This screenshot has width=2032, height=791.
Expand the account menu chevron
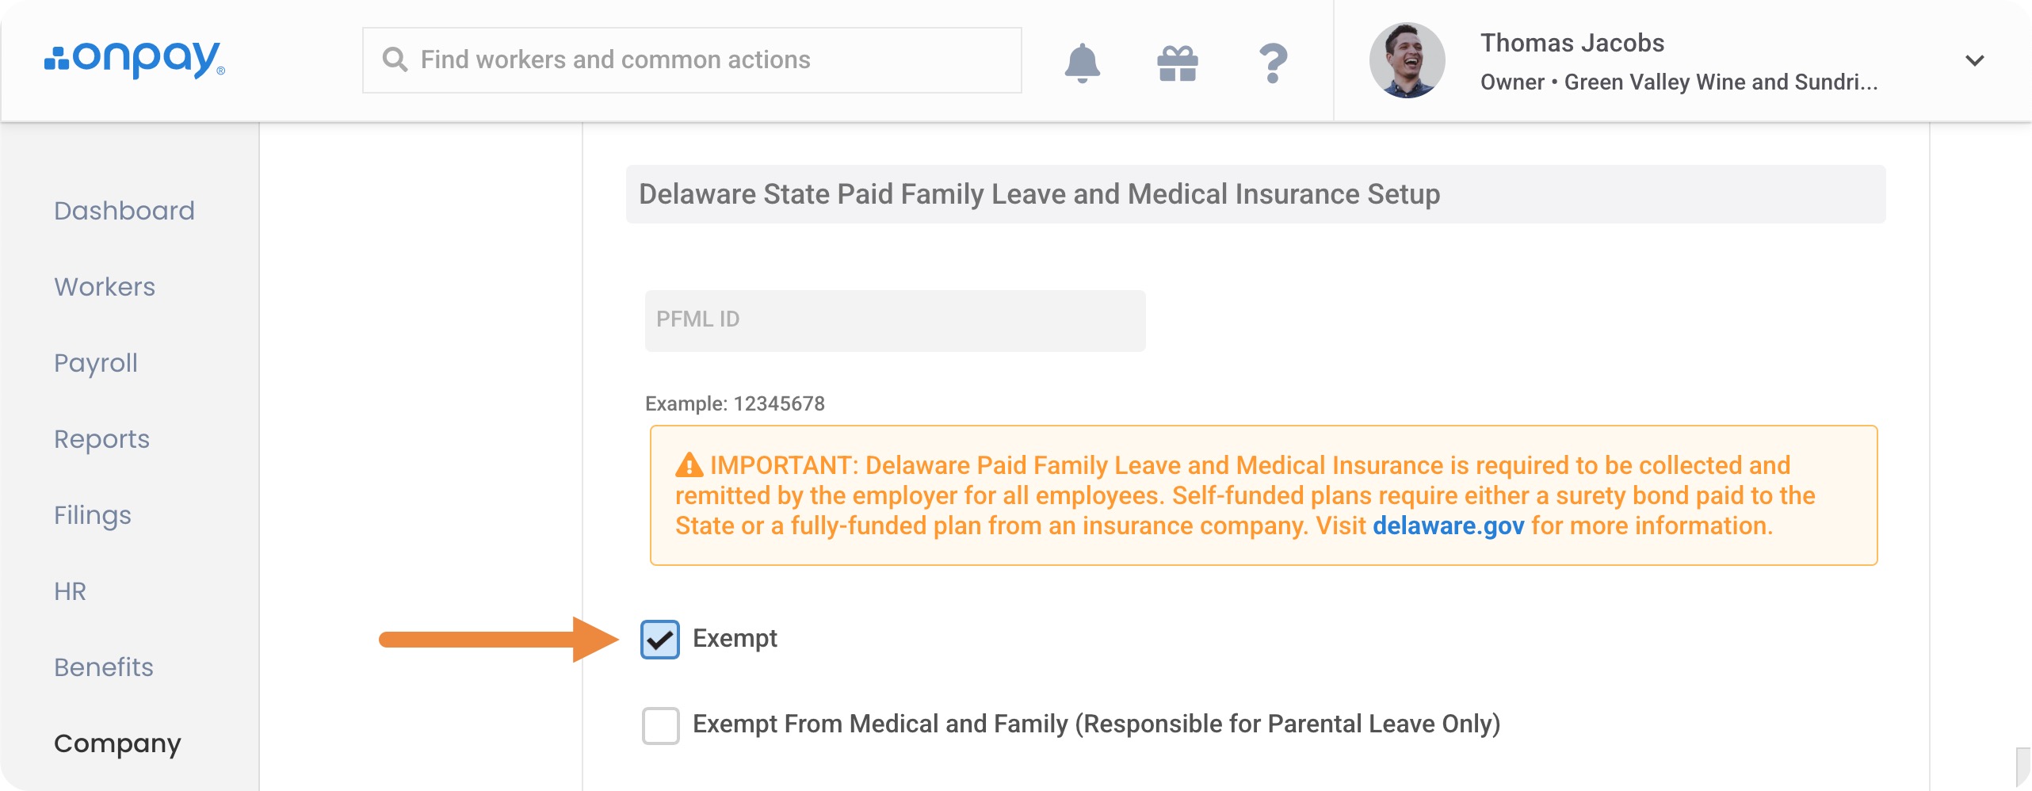click(x=1974, y=60)
